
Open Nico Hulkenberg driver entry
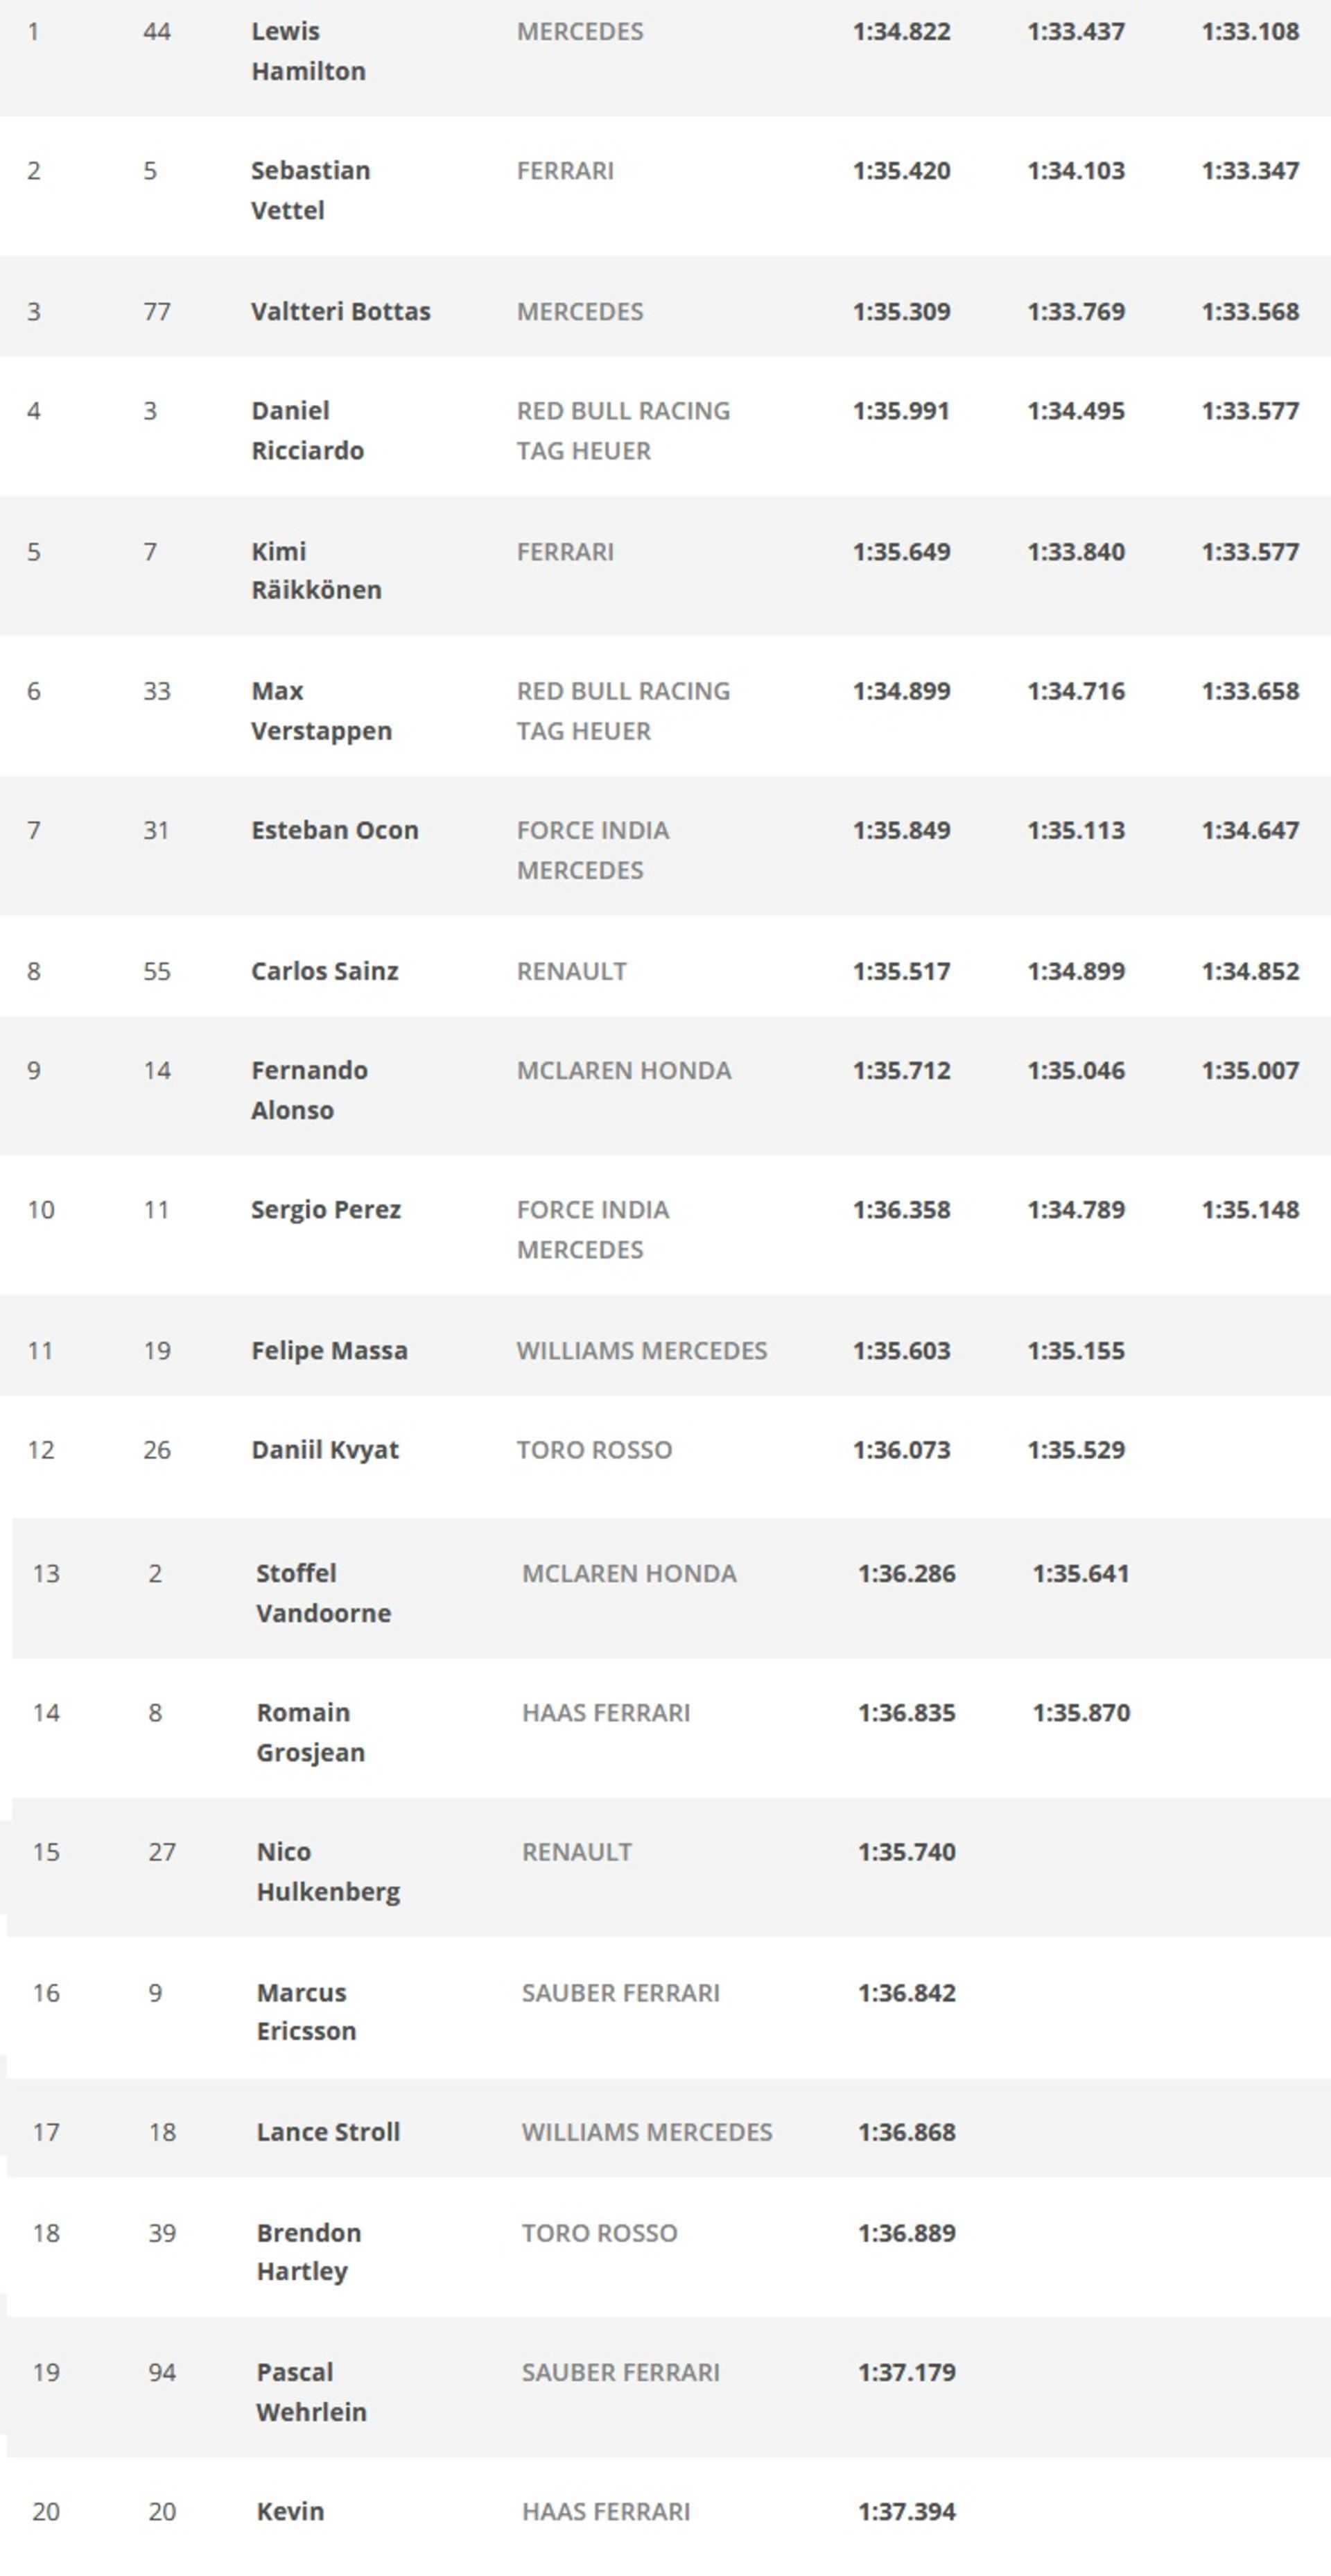328,1871
